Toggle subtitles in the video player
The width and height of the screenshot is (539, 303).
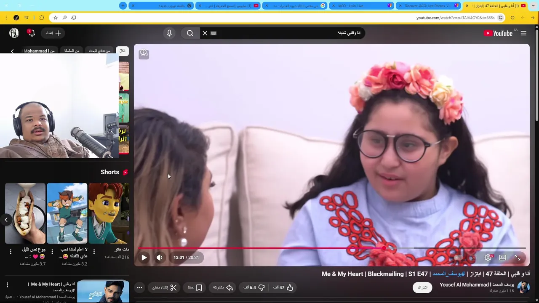pyautogui.click(x=472, y=258)
